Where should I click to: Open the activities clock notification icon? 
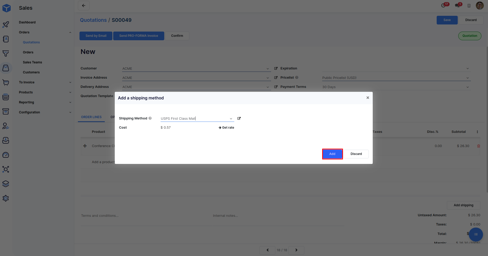click(444, 6)
